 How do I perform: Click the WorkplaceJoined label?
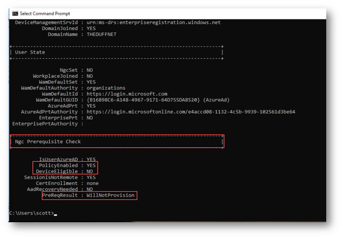pyautogui.click(x=55, y=76)
